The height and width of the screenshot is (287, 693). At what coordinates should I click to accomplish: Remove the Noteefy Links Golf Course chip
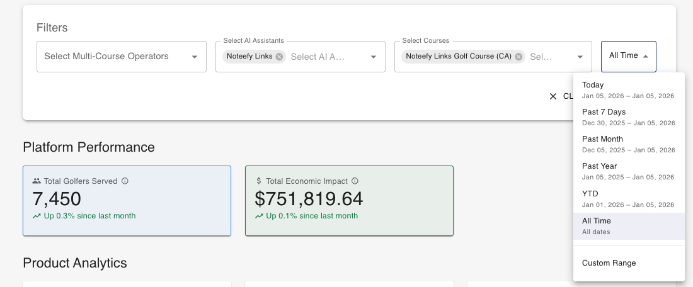click(518, 57)
